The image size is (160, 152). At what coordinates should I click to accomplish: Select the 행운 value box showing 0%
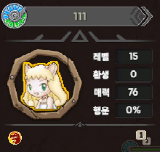(134, 110)
